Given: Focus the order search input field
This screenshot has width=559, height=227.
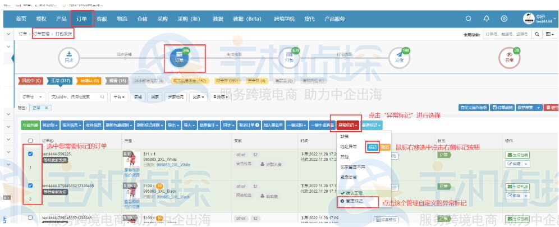Looking at the screenshot, I should (77, 96).
